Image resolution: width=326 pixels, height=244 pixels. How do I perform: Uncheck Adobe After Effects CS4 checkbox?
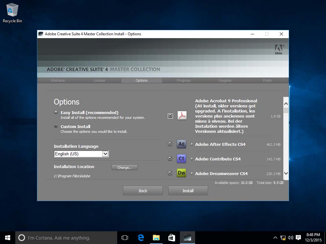pyautogui.click(x=170, y=144)
